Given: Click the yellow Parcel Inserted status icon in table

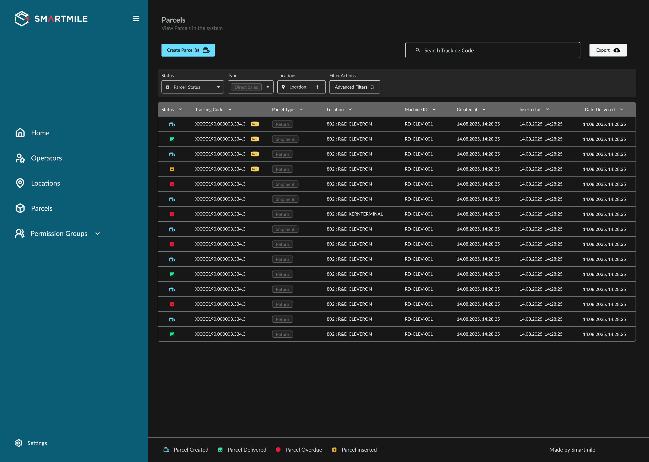Looking at the screenshot, I should (172, 169).
